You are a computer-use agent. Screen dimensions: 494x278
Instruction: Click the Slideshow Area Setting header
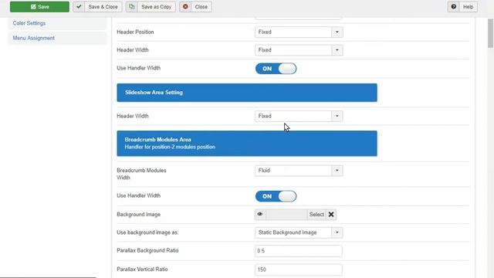[247, 93]
